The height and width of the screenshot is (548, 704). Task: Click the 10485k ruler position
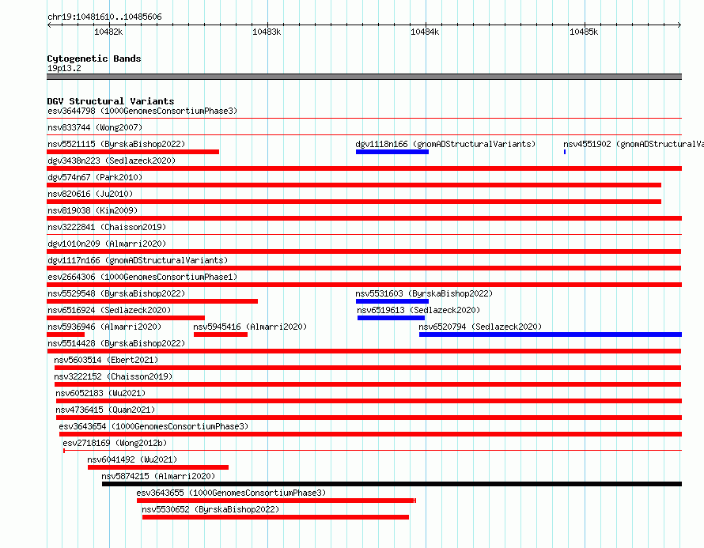coord(584,32)
